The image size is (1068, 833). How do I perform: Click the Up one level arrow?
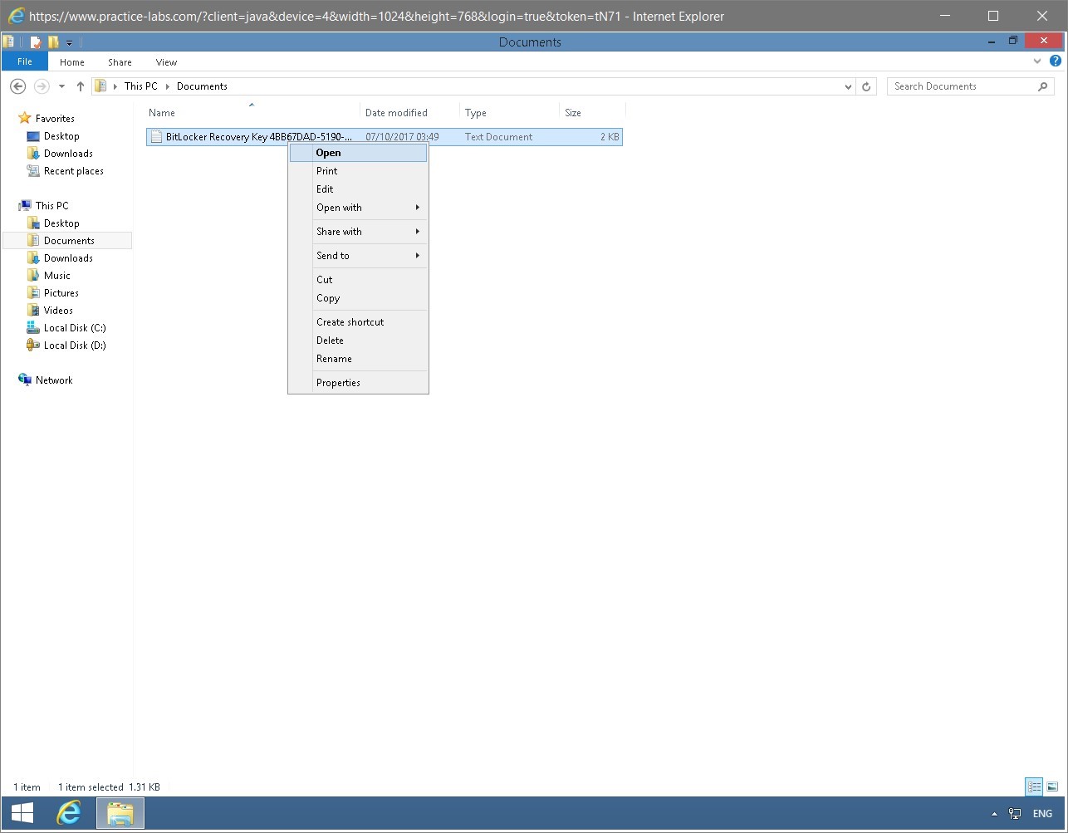tap(80, 86)
